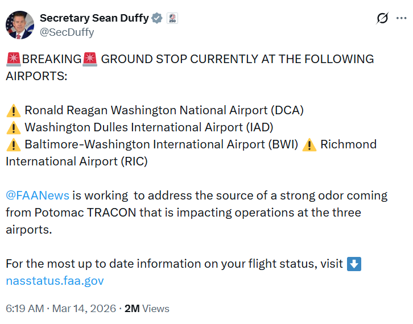Click warning emoji beside Ronald Reagan airport
This screenshot has width=413, height=324.
(14, 110)
